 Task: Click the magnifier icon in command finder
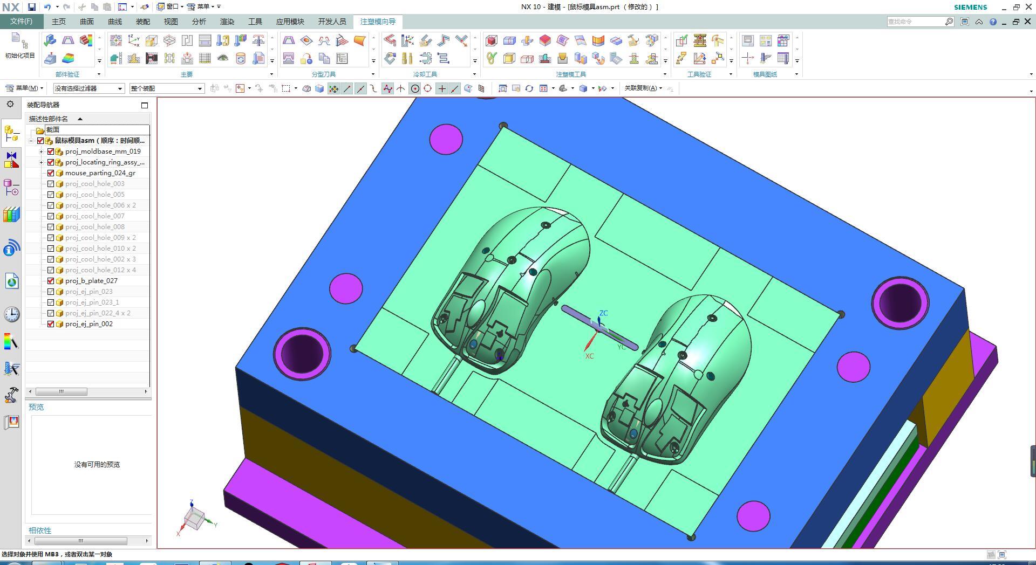click(949, 22)
